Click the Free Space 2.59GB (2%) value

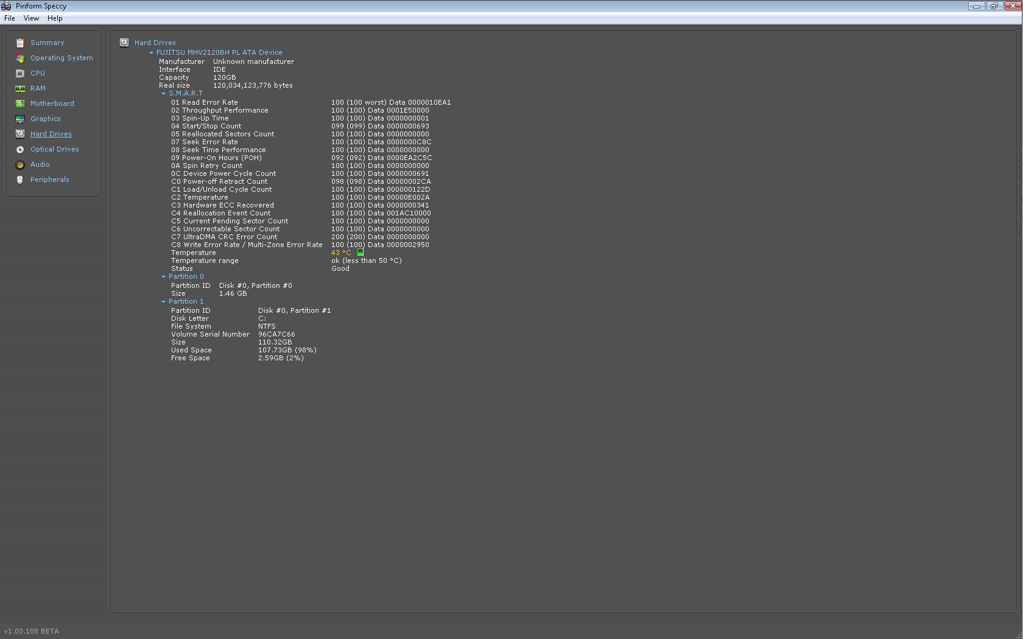[281, 358]
